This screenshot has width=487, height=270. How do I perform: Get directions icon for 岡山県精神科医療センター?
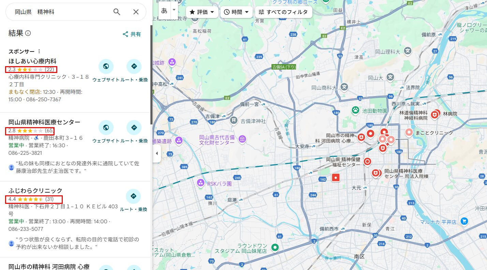click(134, 127)
